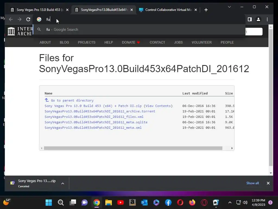
Task: Click the page vertical scrollbar thumb
Action: tap(271, 98)
